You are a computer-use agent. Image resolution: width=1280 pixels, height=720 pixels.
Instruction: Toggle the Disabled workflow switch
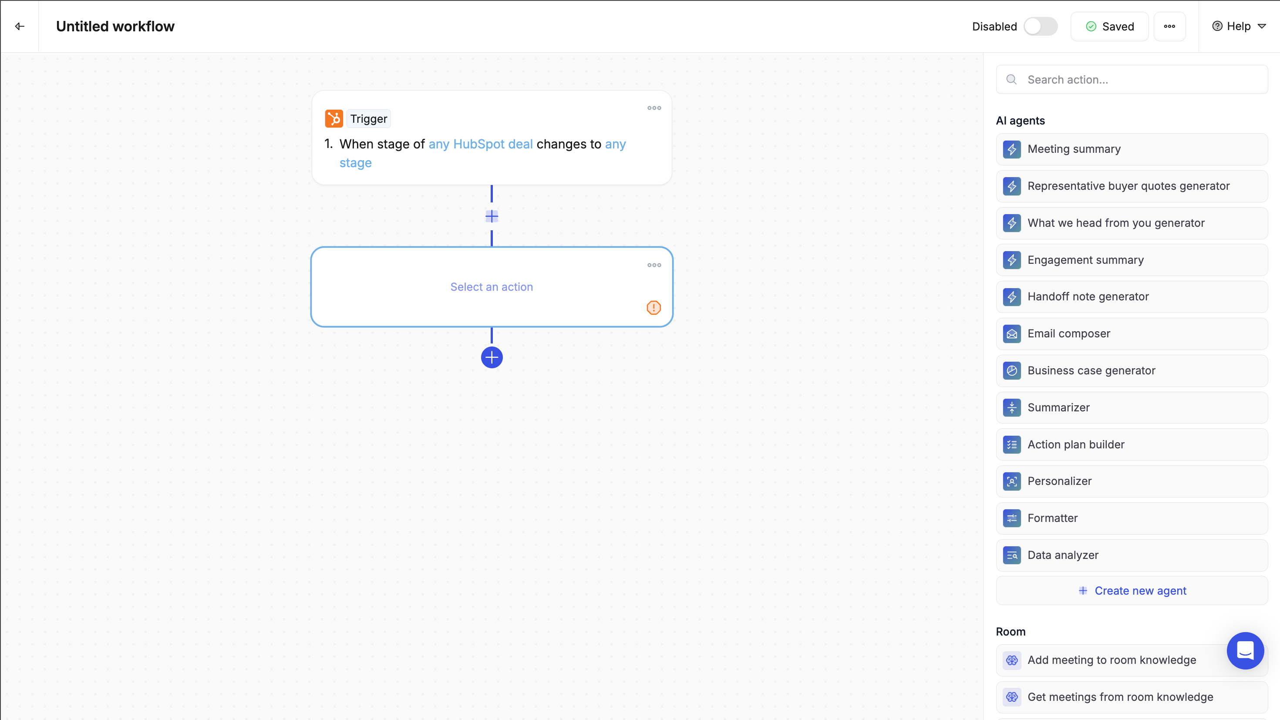1041,26
